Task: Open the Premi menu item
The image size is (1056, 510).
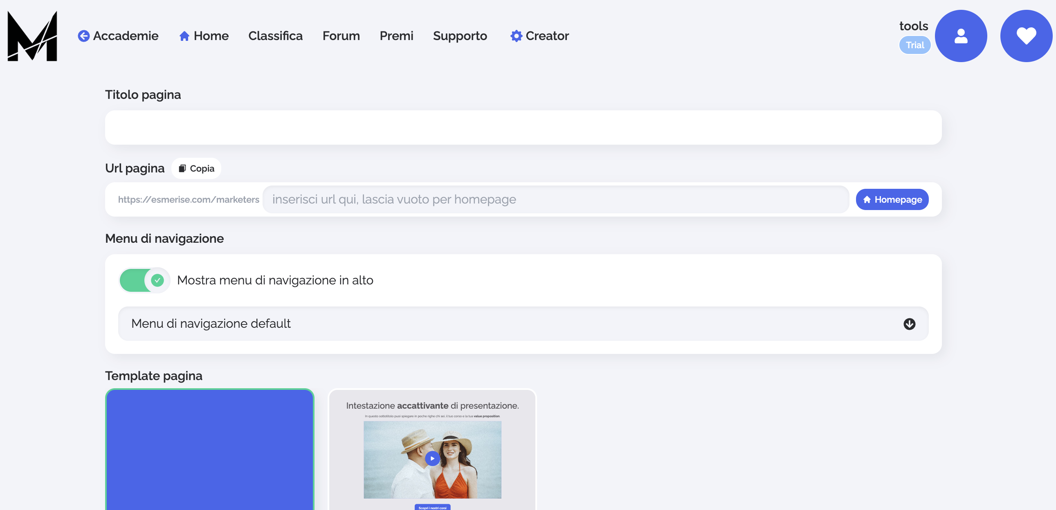Action: point(396,36)
